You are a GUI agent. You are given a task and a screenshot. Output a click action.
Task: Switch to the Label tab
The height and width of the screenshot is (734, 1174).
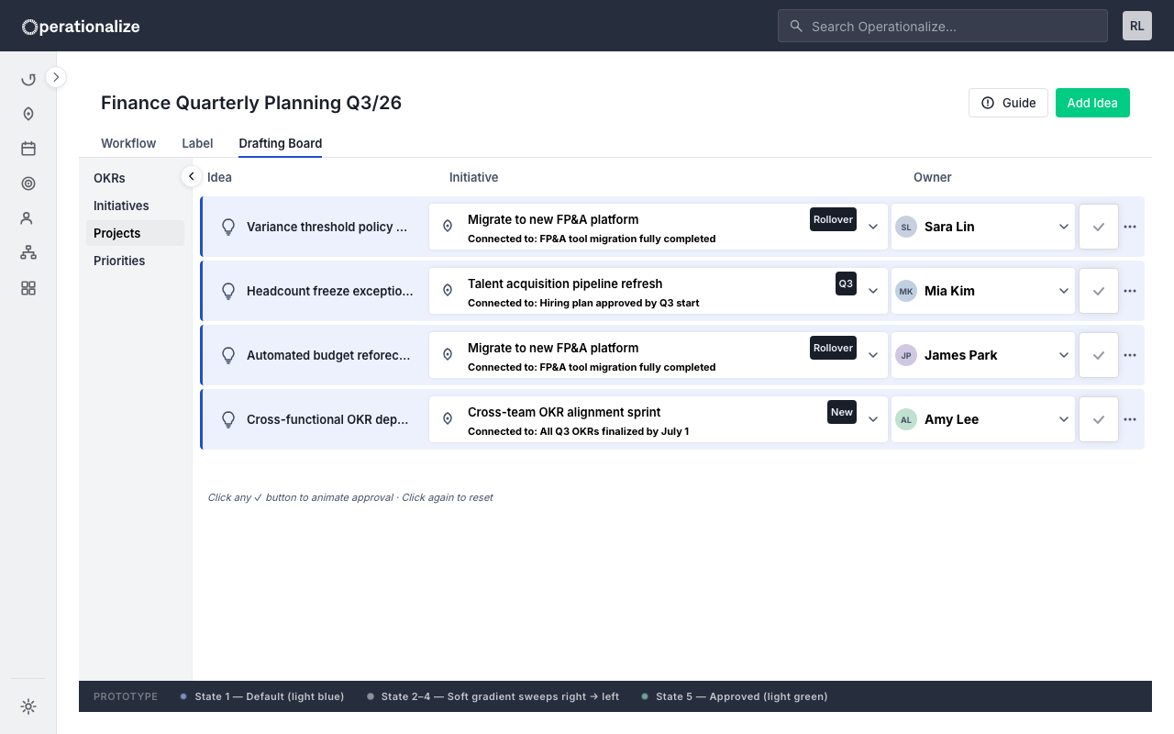197,143
